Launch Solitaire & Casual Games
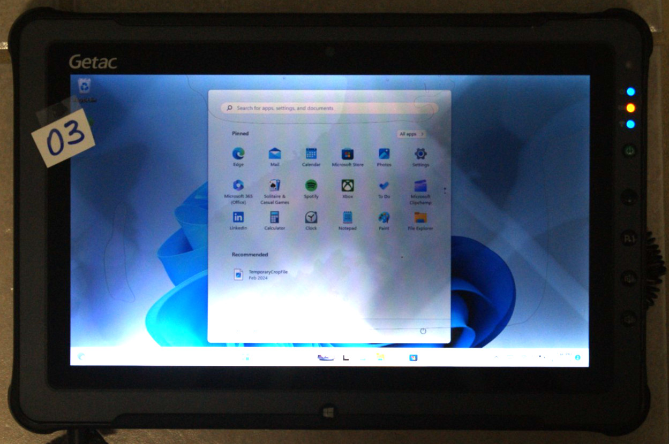Image resolution: width=669 pixels, height=444 pixels. 275,192
